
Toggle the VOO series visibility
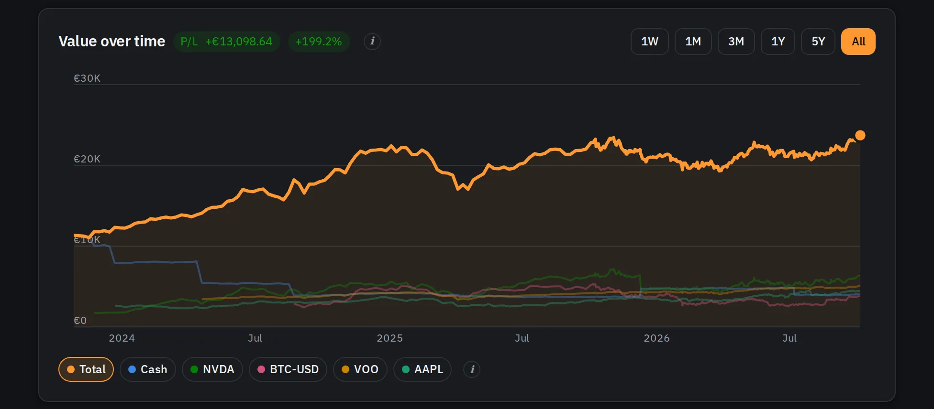click(360, 369)
